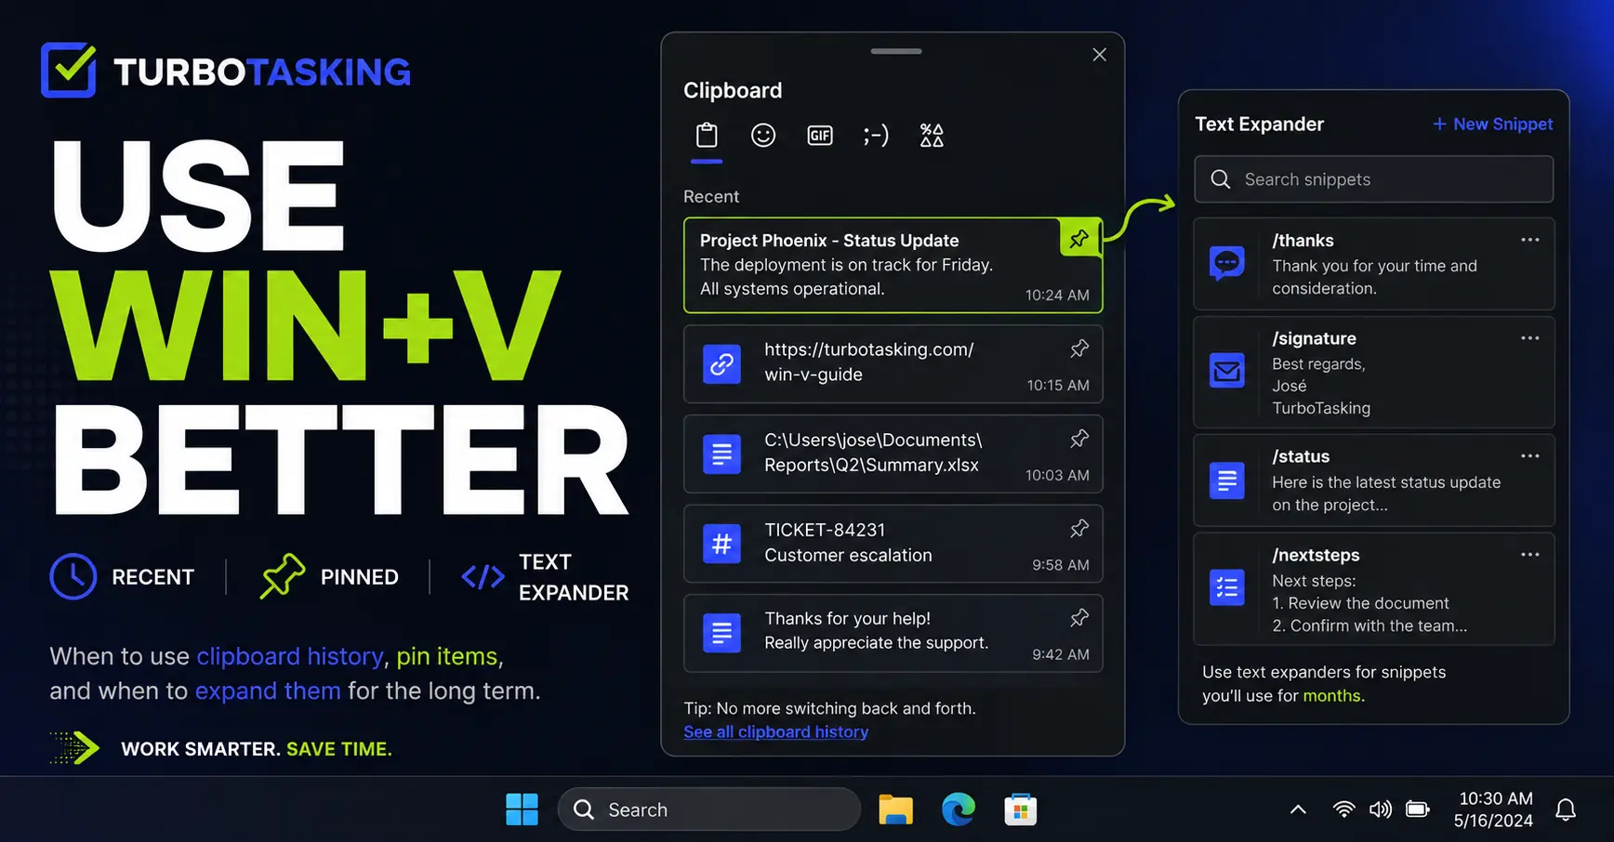Select the /nextsteps snippet title

click(1316, 556)
